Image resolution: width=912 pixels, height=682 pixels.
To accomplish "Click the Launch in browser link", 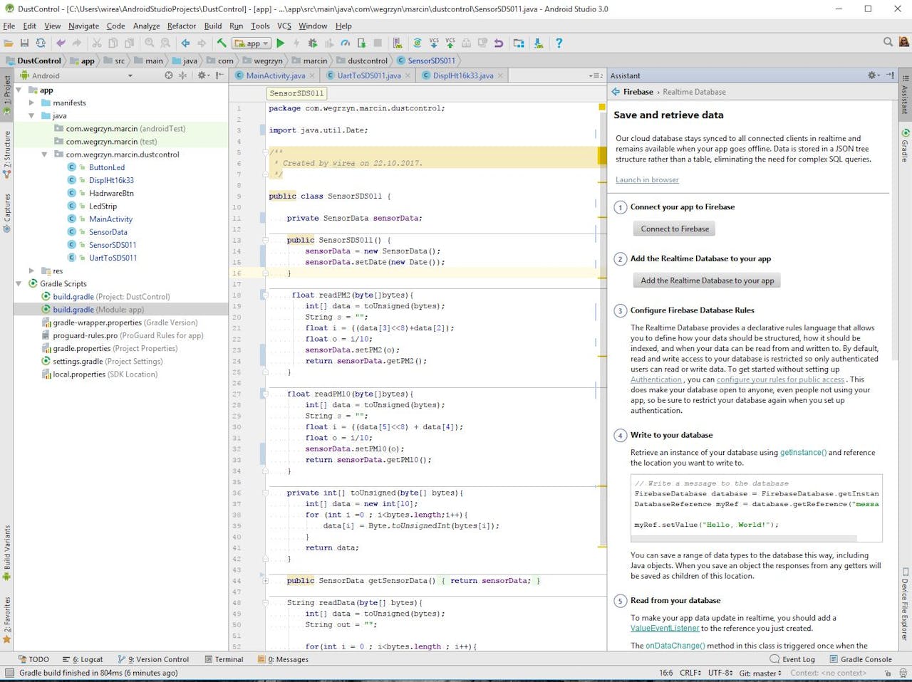I will pyautogui.click(x=647, y=179).
